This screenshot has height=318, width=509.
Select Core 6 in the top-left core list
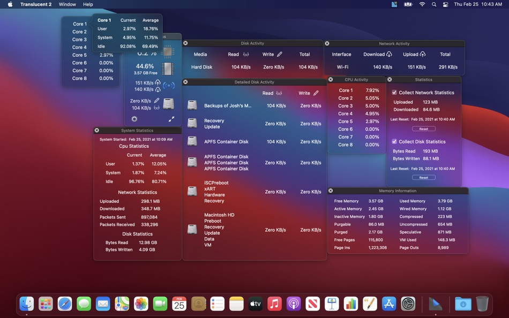79,63
